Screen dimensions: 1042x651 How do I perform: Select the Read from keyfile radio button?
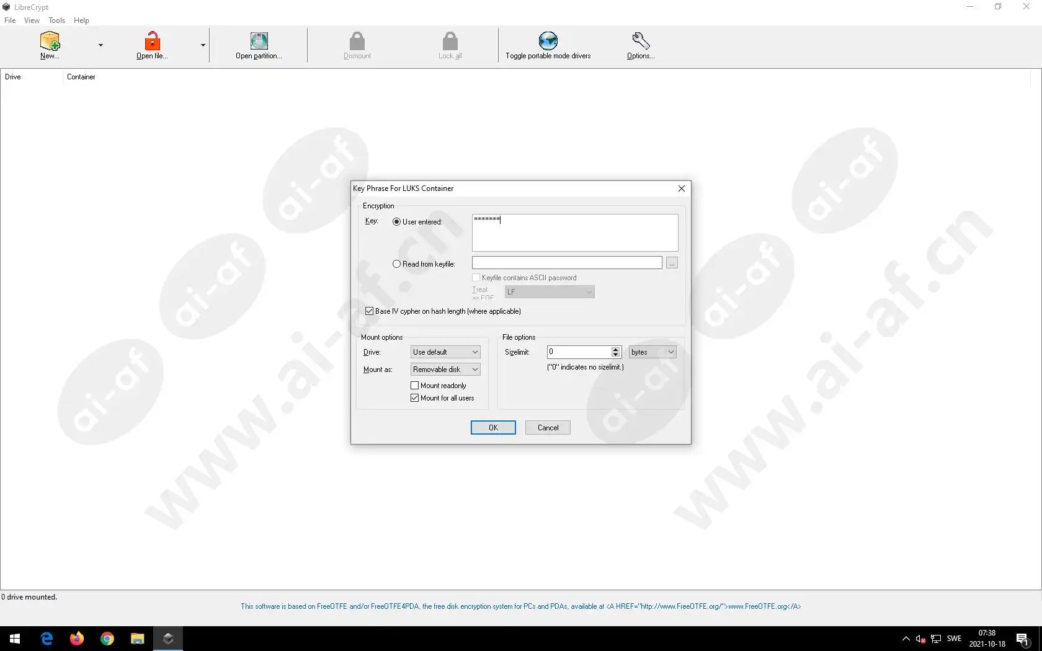396,263
